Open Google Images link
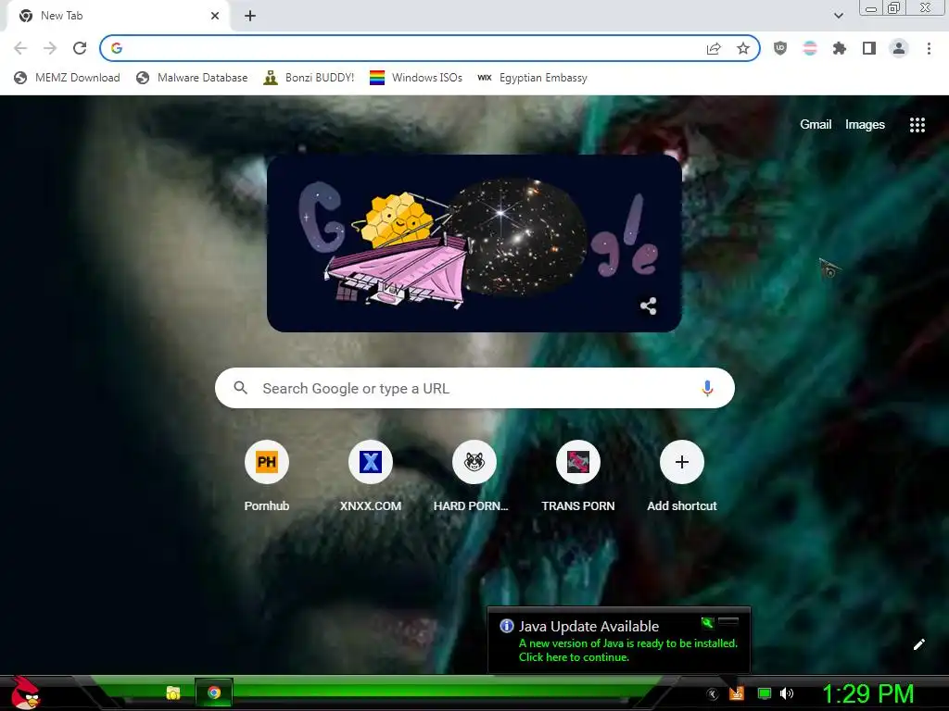949x711 pixels. click(x=865, y=125)
